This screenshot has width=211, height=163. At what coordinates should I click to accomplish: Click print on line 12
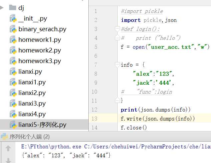click(129, 110)
